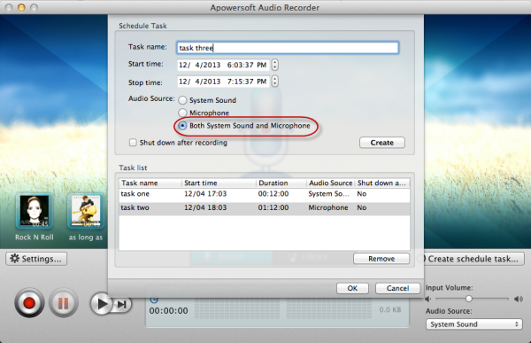Screen dimensions: 531x343
Task: Click the clock icon above the timer
Action: [154, 300]
